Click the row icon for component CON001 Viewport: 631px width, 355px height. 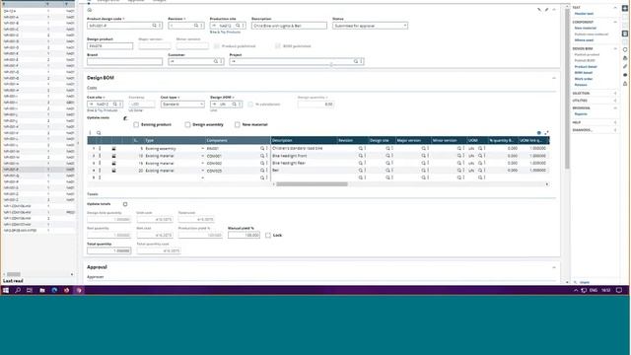point(114,156)
